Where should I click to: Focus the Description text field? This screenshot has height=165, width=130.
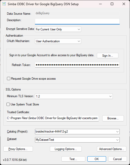click(x=77, y=21)
